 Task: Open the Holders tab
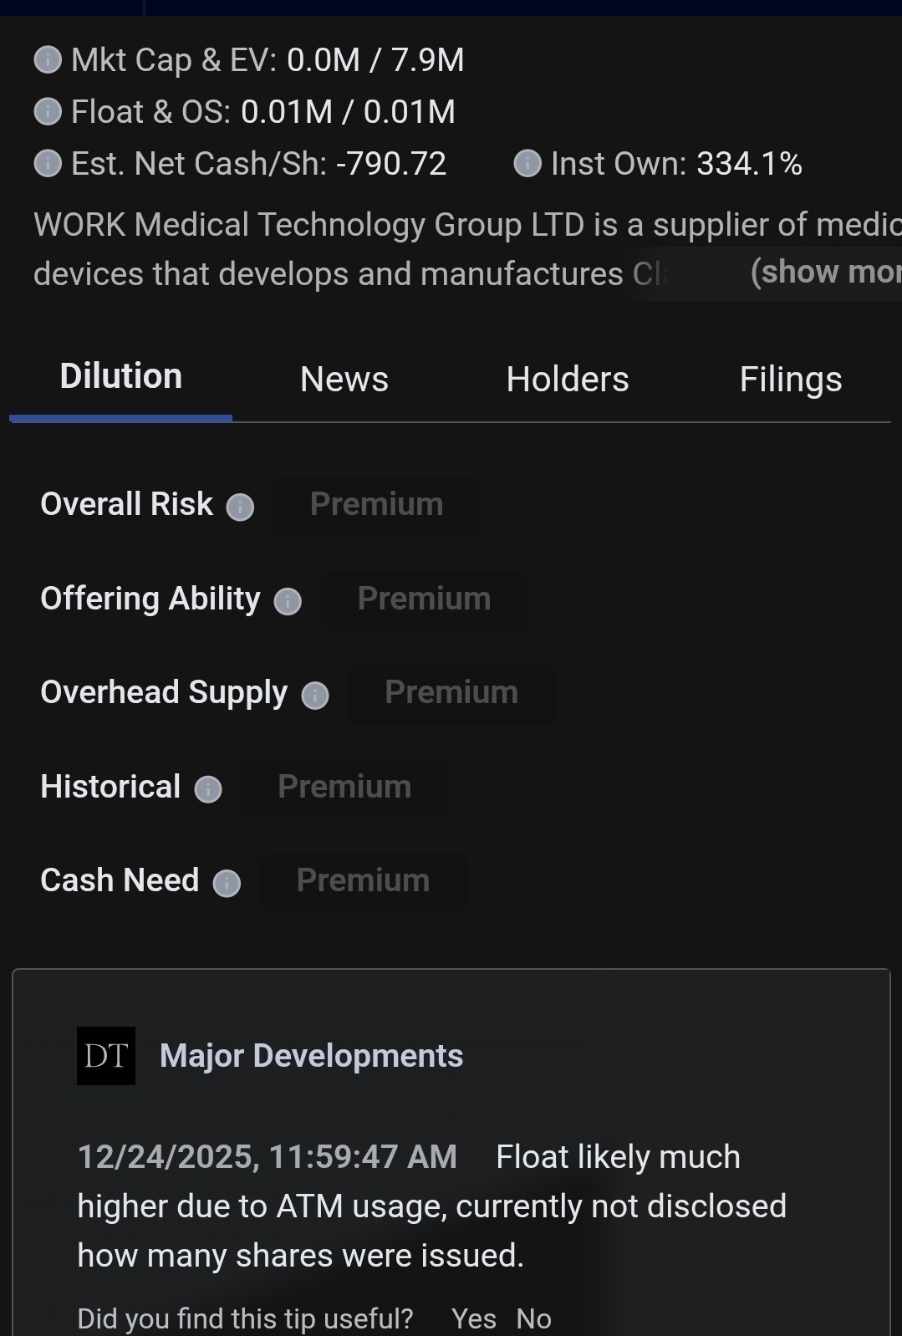(x=568, y=380)
